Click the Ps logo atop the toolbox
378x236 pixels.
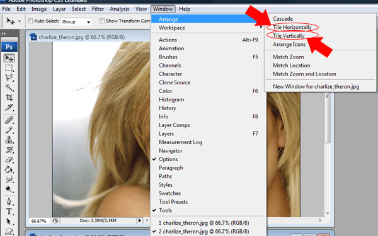[x=9, y=47]
